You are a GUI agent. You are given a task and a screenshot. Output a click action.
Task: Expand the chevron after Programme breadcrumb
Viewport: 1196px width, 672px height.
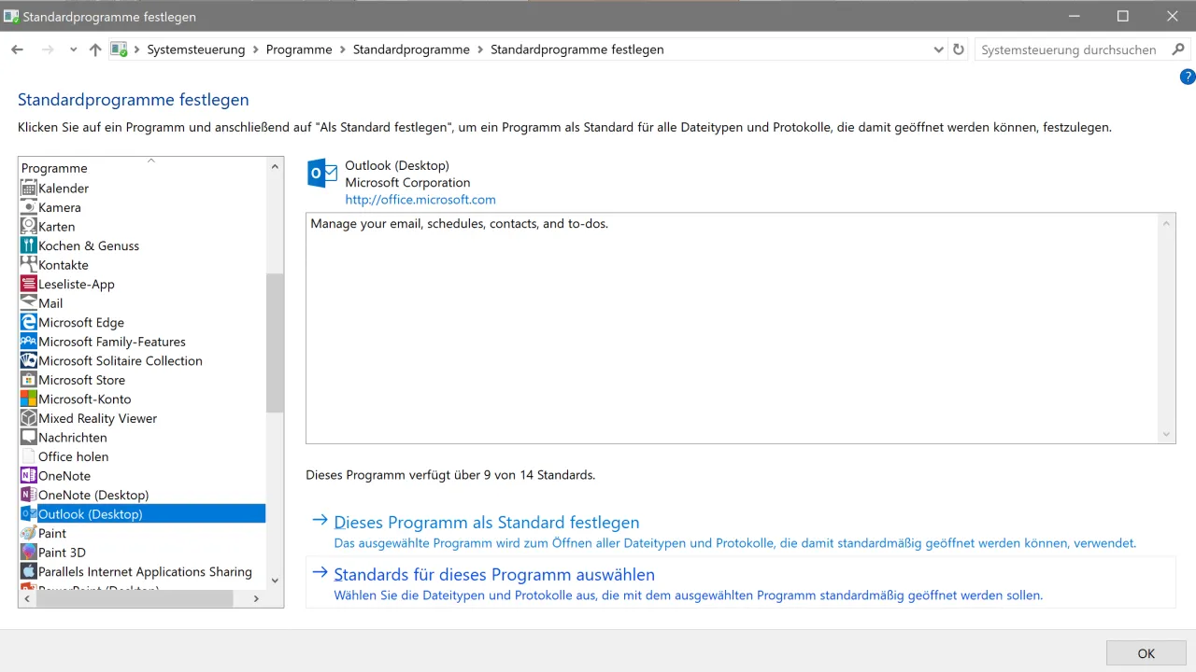coord(342,49)
